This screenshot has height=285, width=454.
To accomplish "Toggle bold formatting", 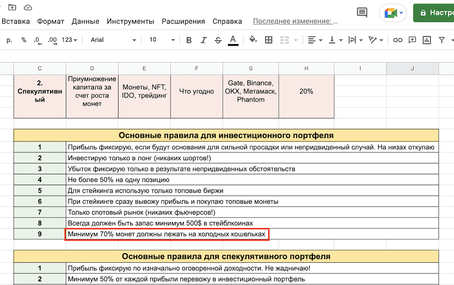I will [189, 40].
